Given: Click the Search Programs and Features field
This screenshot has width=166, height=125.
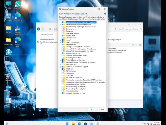Looking at the screenshot, I should click(128, 29).
